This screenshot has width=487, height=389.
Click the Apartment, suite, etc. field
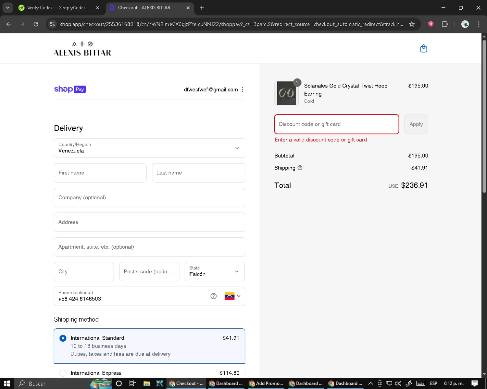[149, 247]
